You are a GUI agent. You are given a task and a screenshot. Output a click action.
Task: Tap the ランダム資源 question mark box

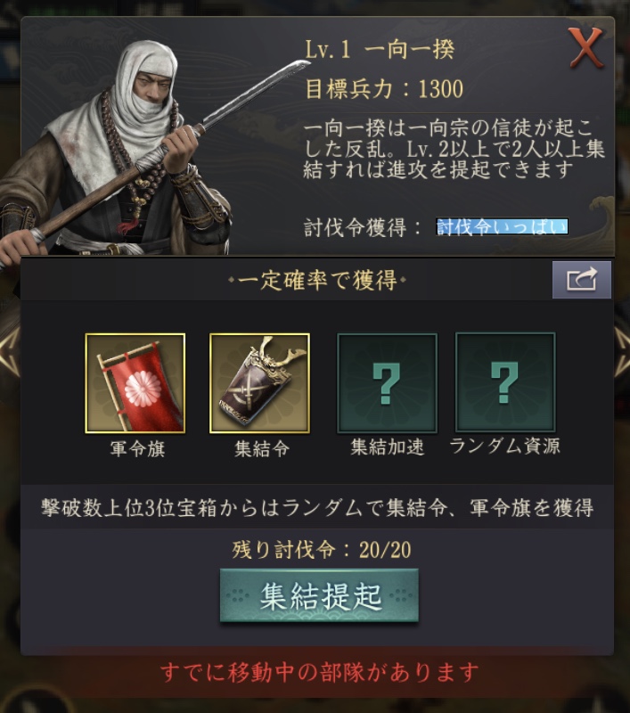click(505, 383)
